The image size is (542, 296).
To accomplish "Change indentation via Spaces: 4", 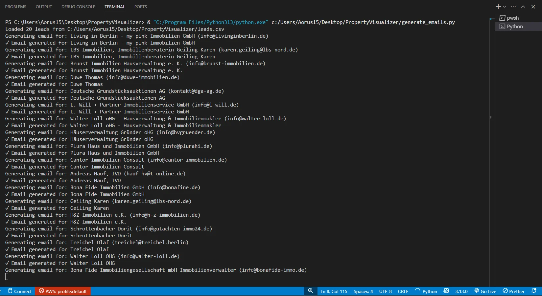I will [x=363, y=291].
